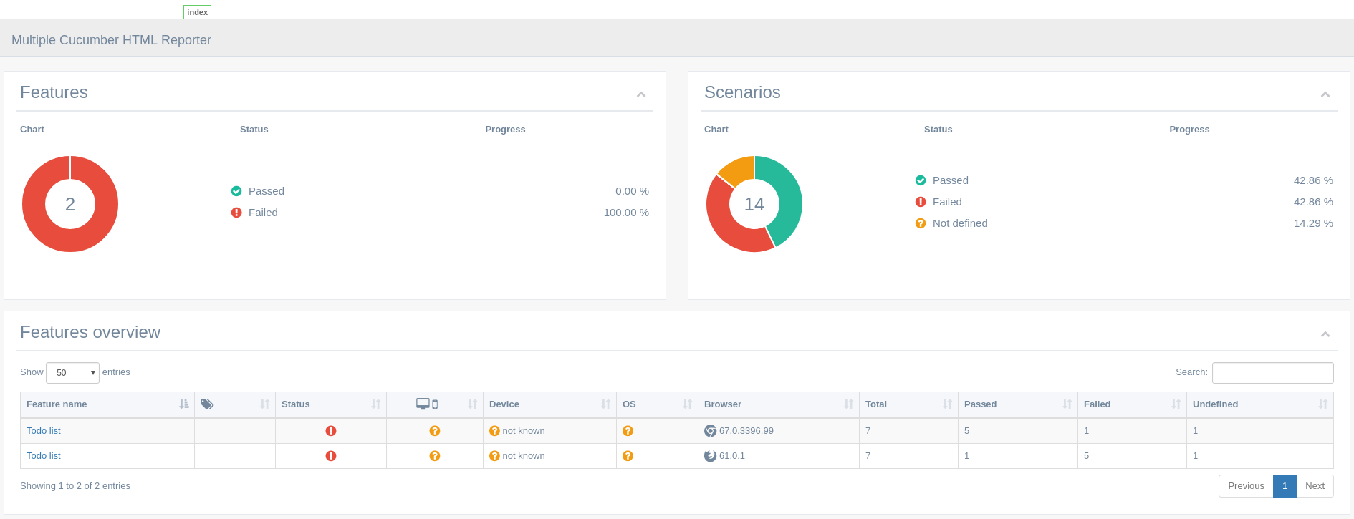Collapse the Features overview panel
Image resolution: width=1354 pixels, height=519 pixels.
point(1325,334)
